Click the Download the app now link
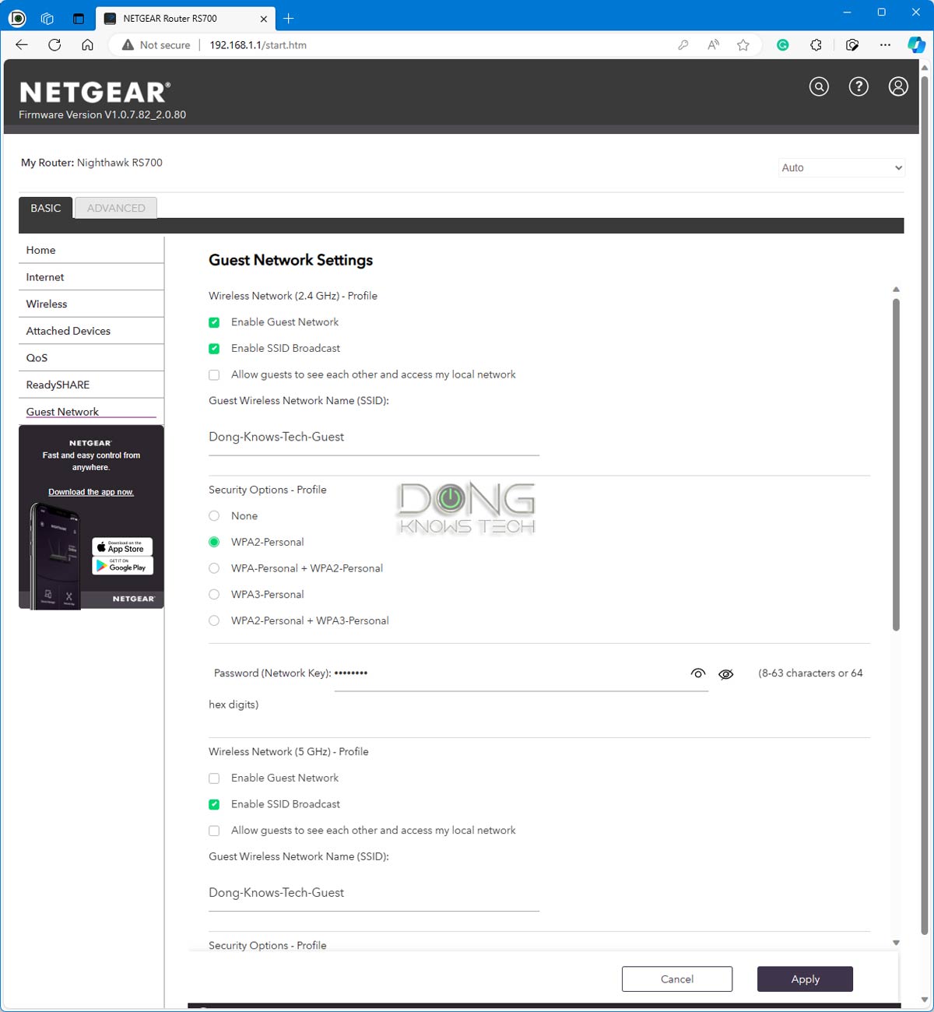This screenshot has height=1012, width=934. tap(91, 492)
